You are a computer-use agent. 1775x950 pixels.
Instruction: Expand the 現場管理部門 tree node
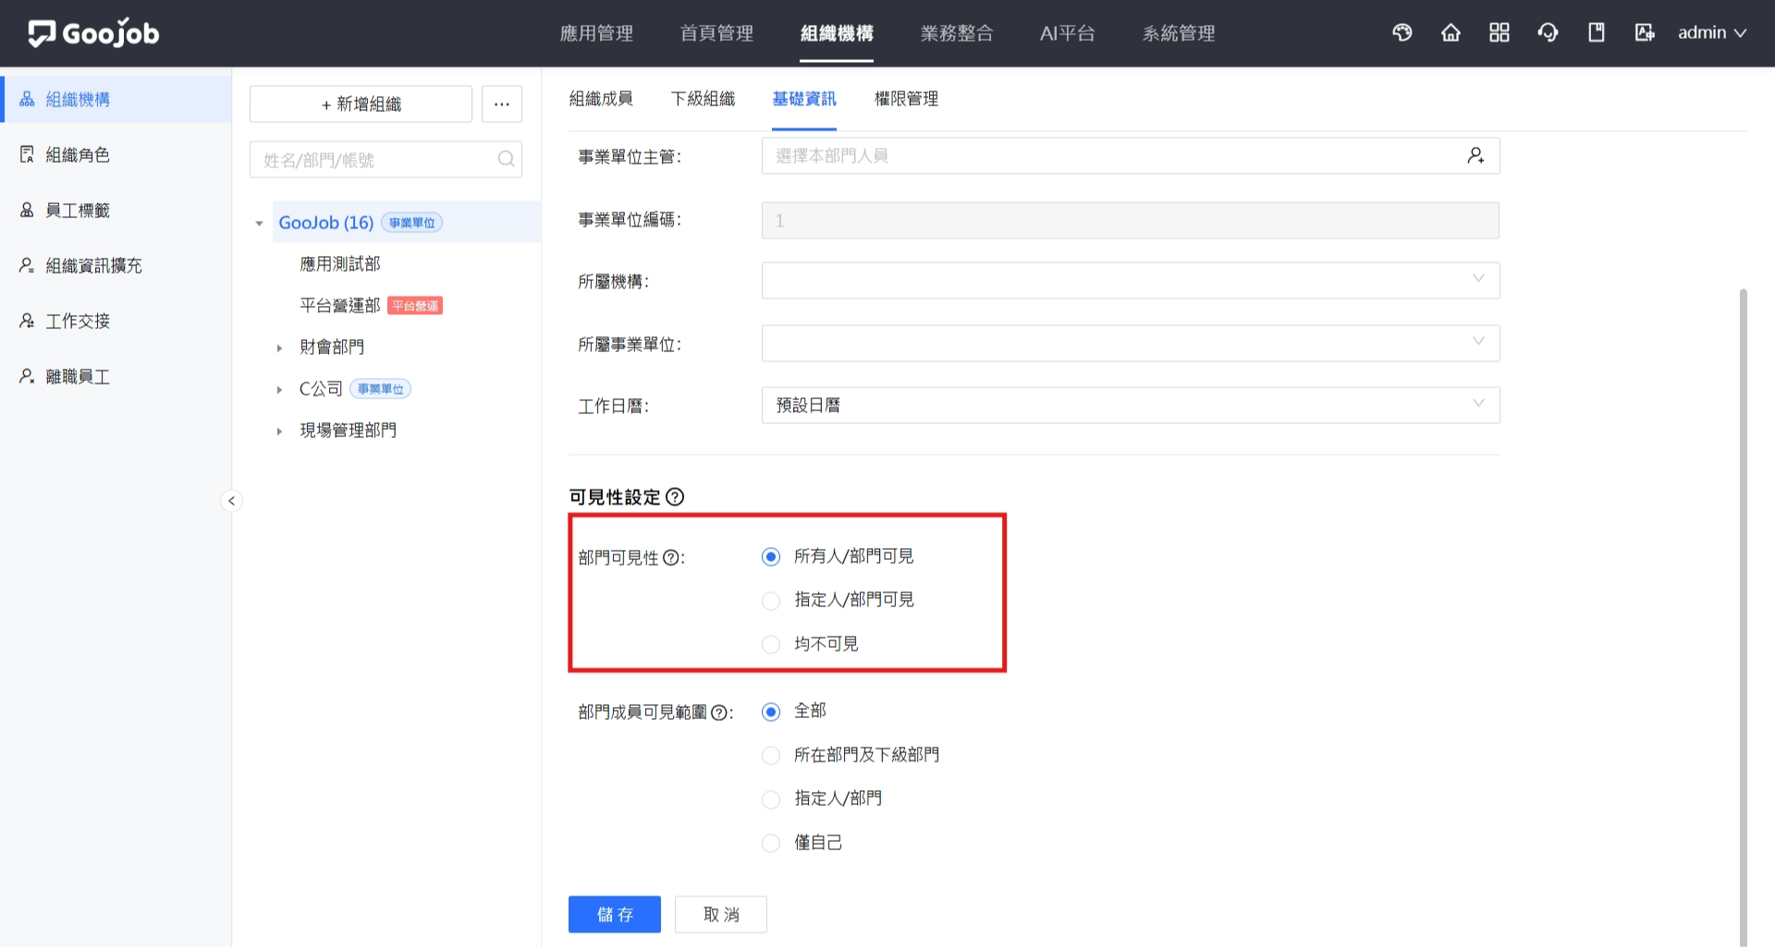(x=279, y=432)
